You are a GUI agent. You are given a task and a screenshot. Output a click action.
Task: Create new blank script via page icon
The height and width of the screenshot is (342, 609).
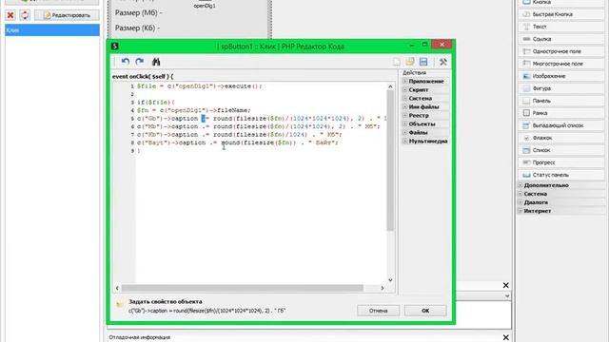coord(397,62)
